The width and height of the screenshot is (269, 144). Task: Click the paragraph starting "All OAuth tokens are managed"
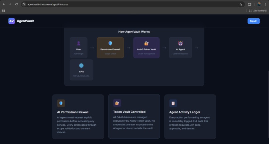click(x=134, y=123)
